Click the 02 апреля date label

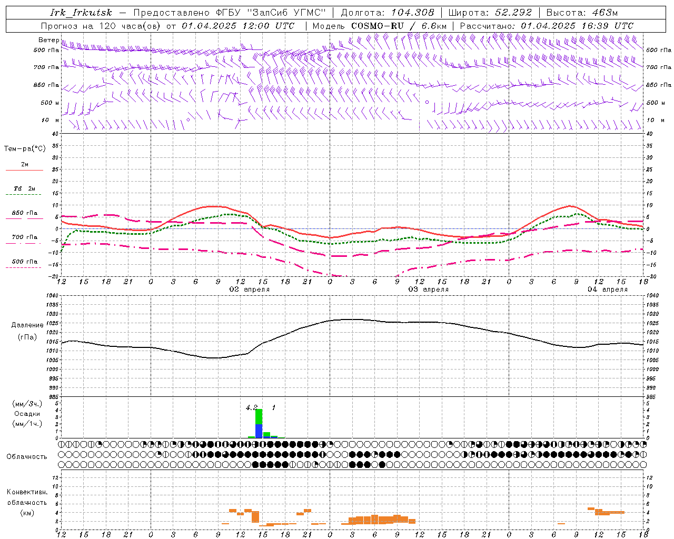[250, 289]
